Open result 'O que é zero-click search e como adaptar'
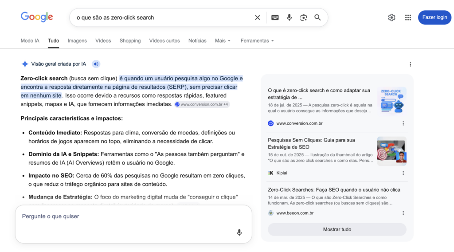 [319, 94]
